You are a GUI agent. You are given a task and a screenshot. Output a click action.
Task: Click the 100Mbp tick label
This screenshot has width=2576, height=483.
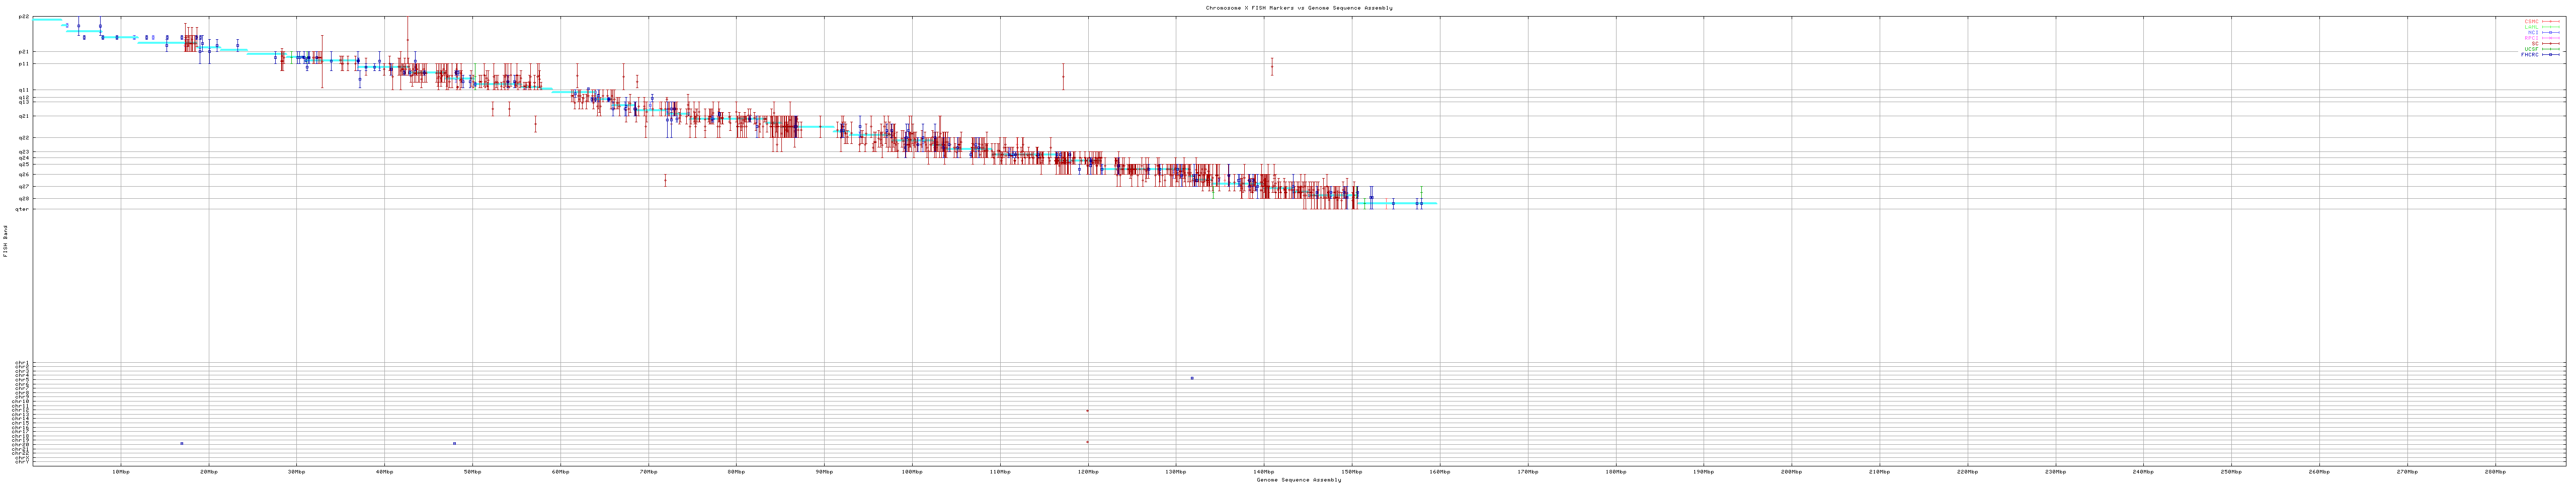click(911, 471)
